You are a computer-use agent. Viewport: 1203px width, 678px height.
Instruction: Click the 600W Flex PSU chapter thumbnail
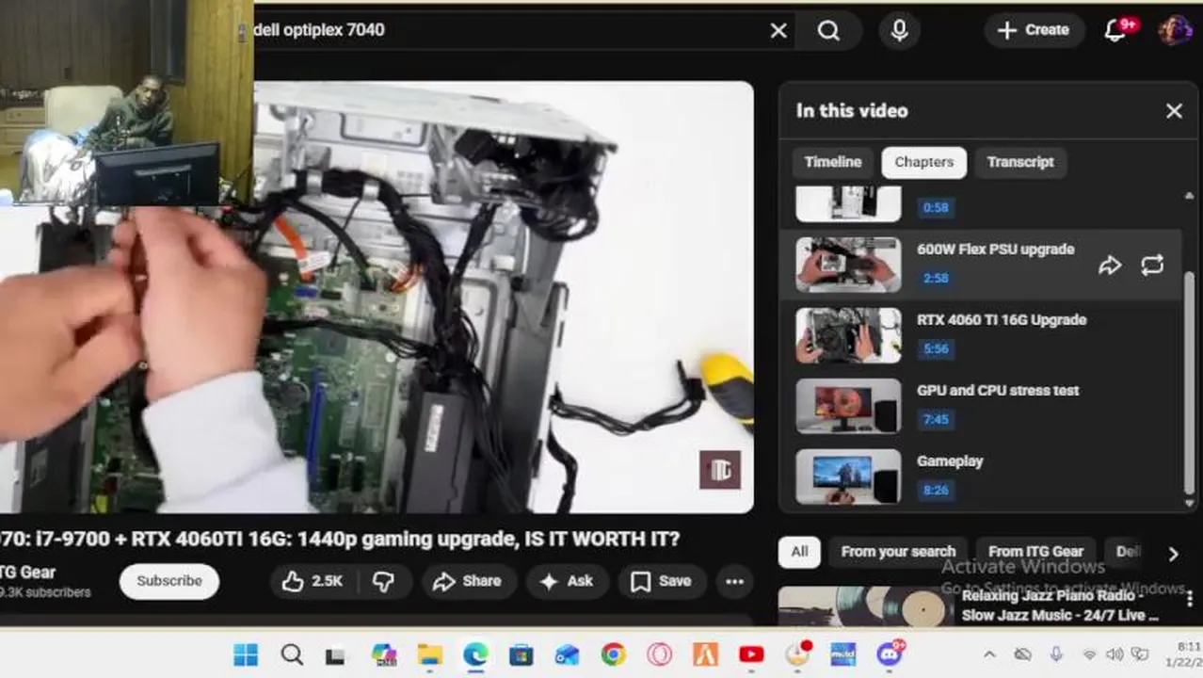click(x=848, y=265)
